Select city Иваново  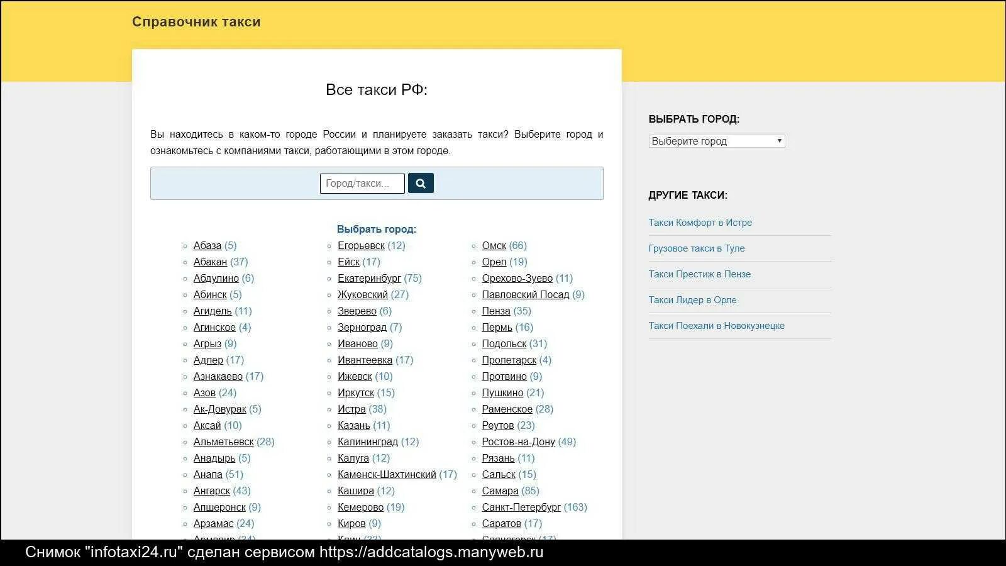(x=358, y=344)
